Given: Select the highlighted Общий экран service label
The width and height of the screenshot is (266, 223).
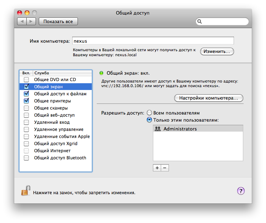Looking at the screenshot, I should point(48,87).
